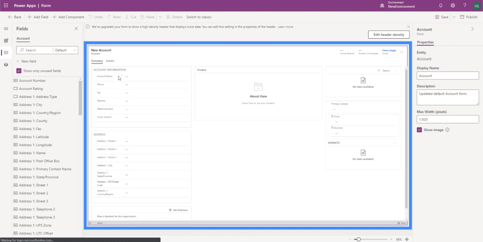Click Redo in the toolbar

[x=114, y=17]
